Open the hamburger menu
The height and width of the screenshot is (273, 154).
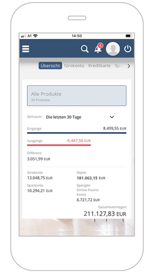pyautogui.click(x=26, y=49)
